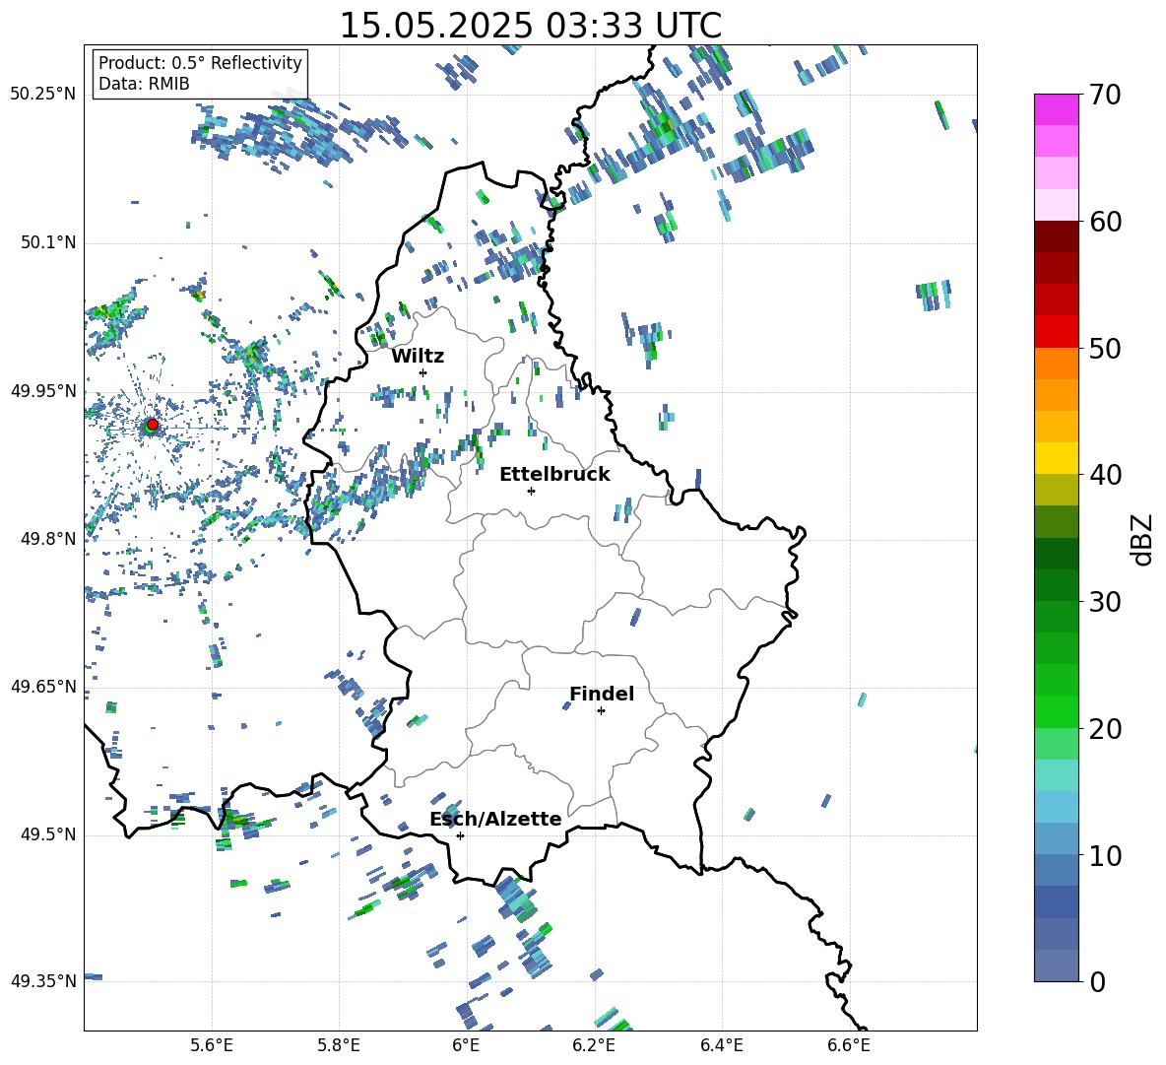This screenshot has height=1065, width=1166.
Task: Click the 49.8°N latitude label
Action: pyautogui.click(x=48, y=539)
